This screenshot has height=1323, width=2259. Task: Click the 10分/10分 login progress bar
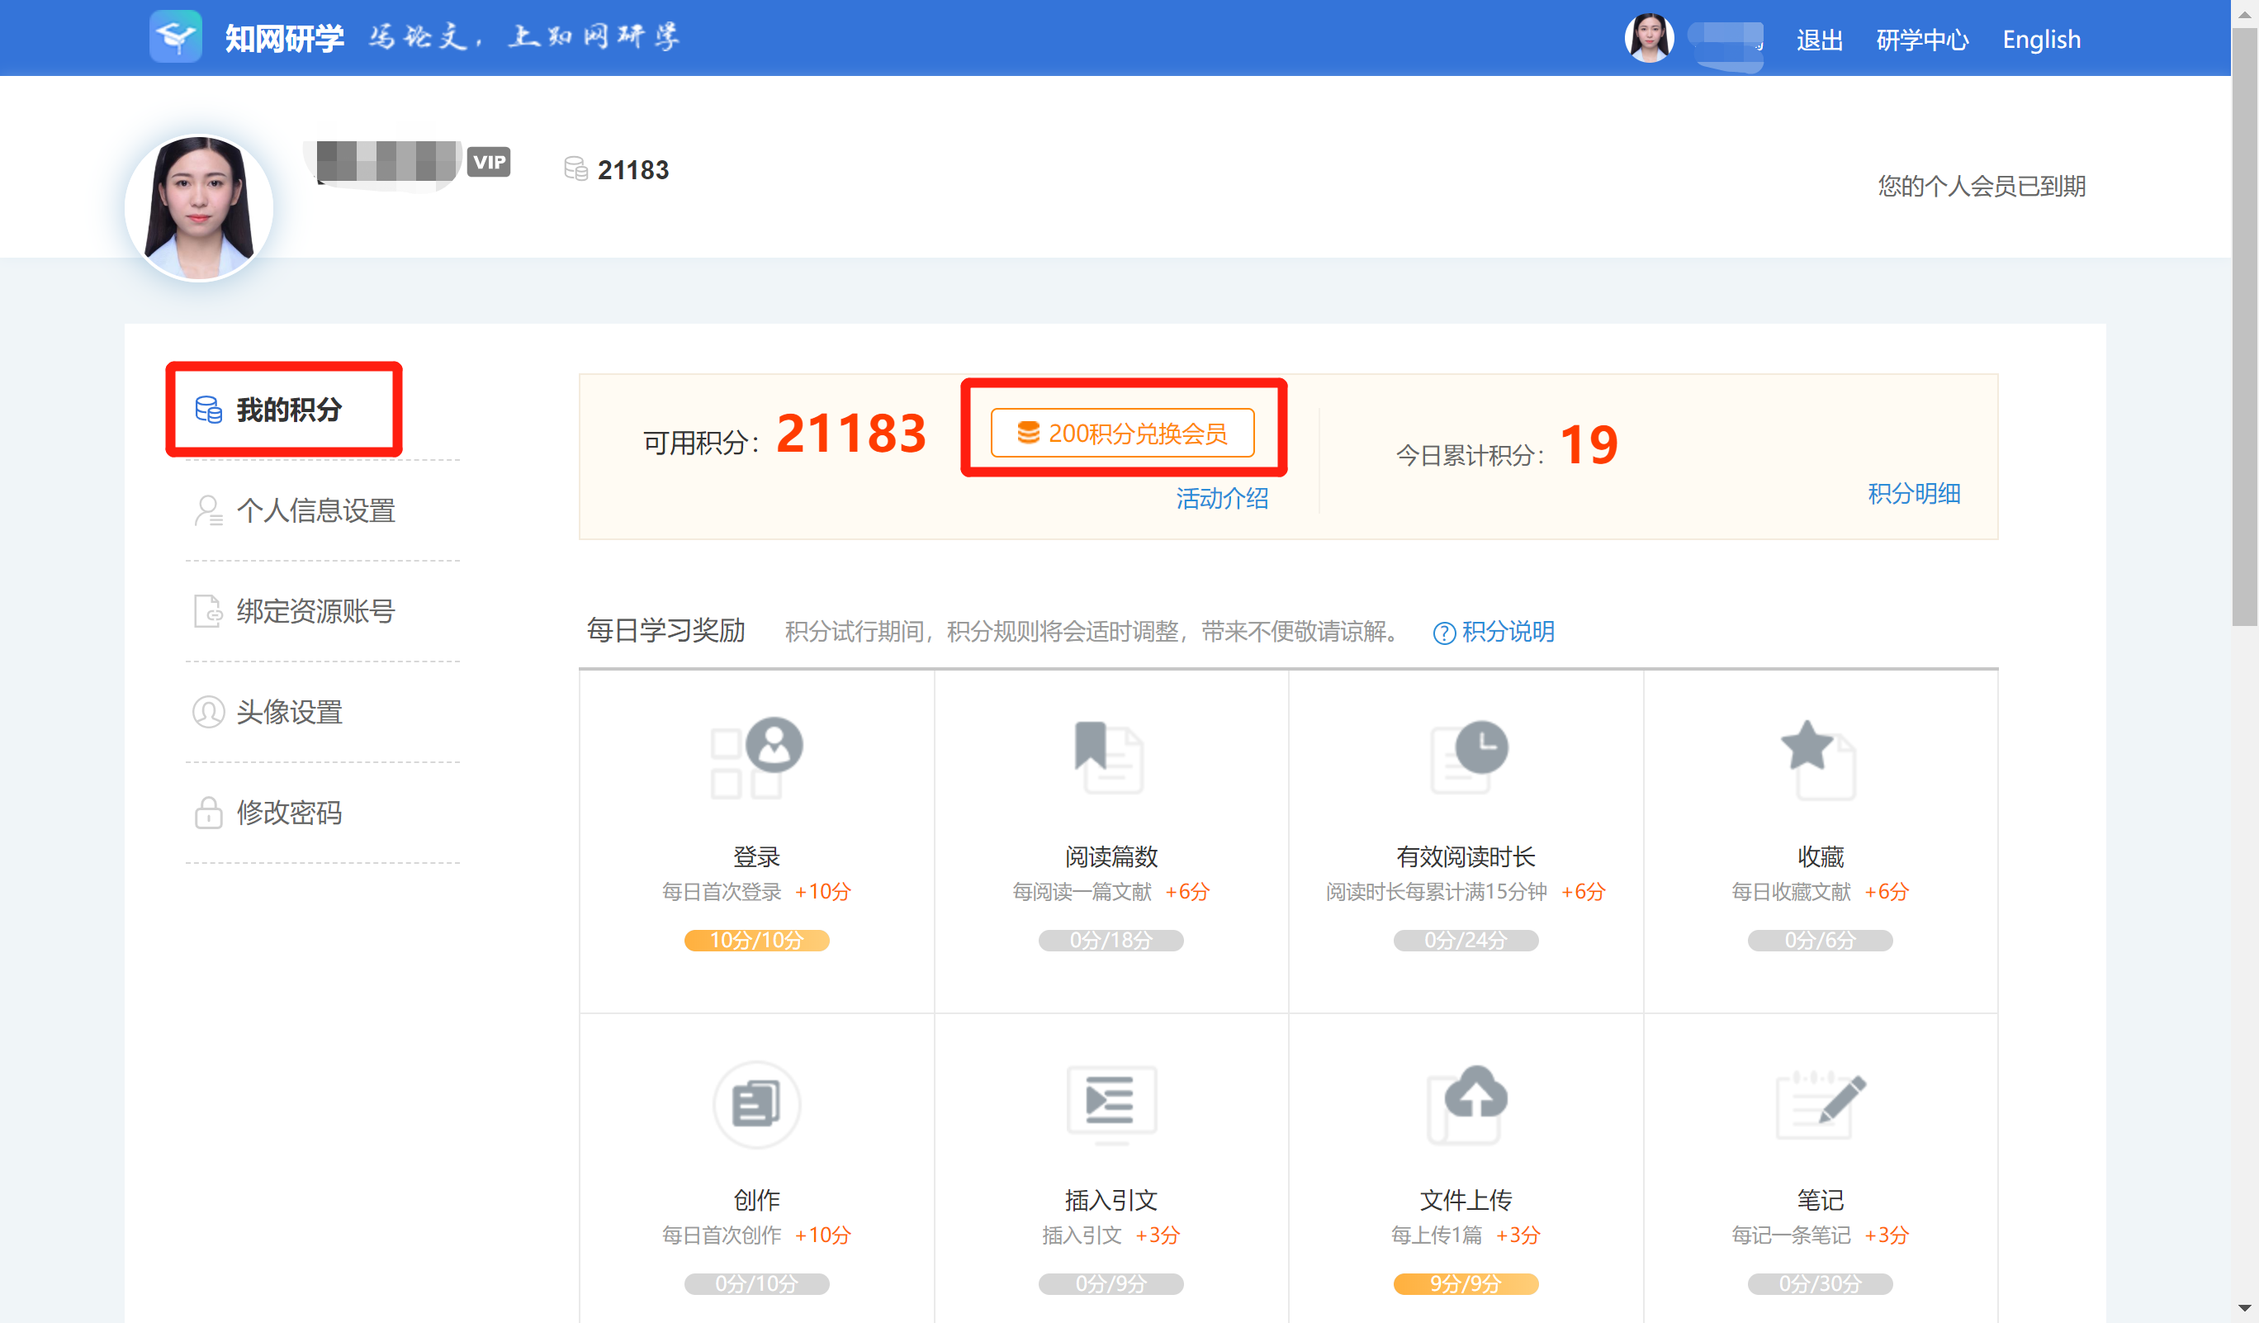[756, 941]
